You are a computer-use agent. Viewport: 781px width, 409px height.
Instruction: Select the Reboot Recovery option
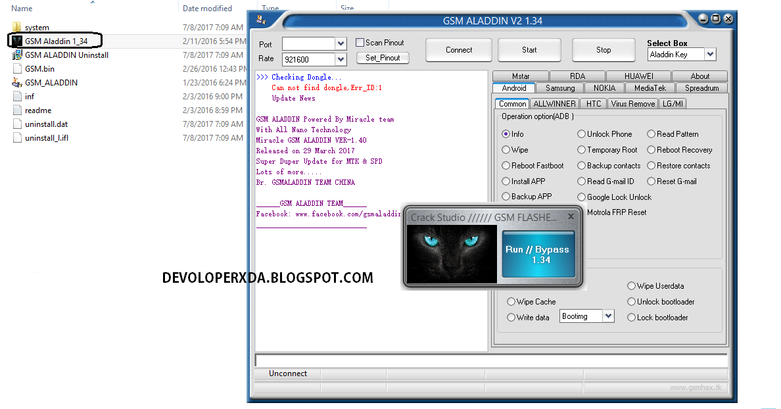(651, 150)
